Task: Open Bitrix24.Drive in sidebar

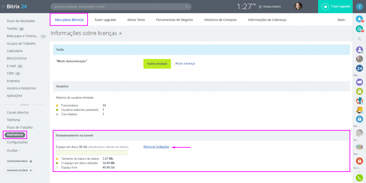Action: [x=16, y=58]
